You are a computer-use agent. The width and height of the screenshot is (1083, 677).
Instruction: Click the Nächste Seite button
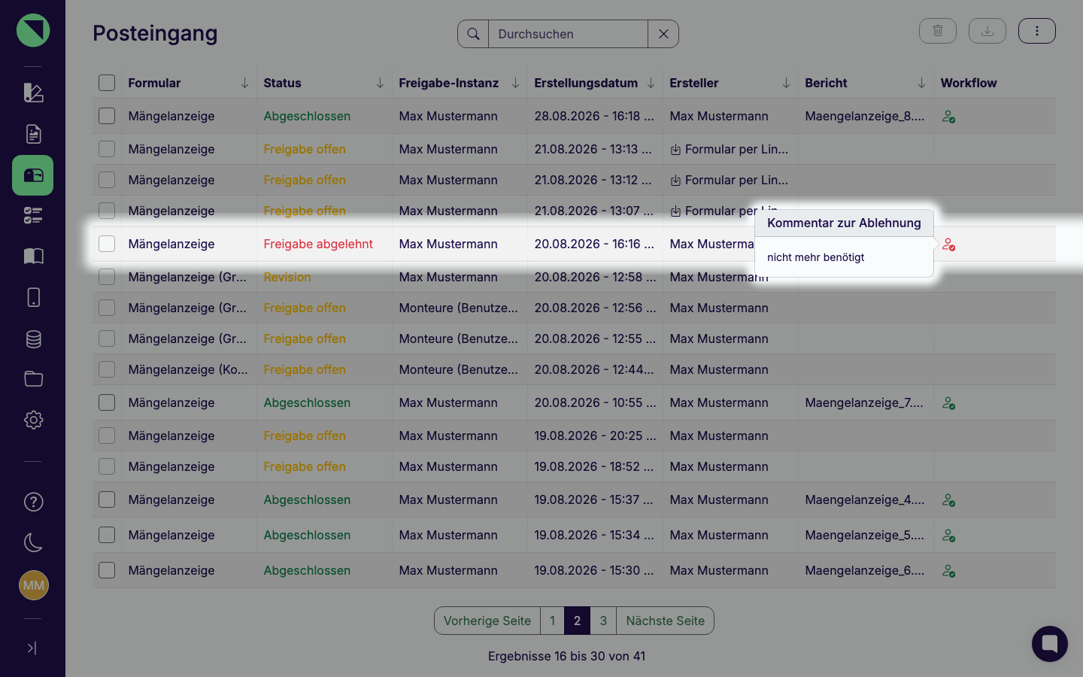(x=665, y=621)
